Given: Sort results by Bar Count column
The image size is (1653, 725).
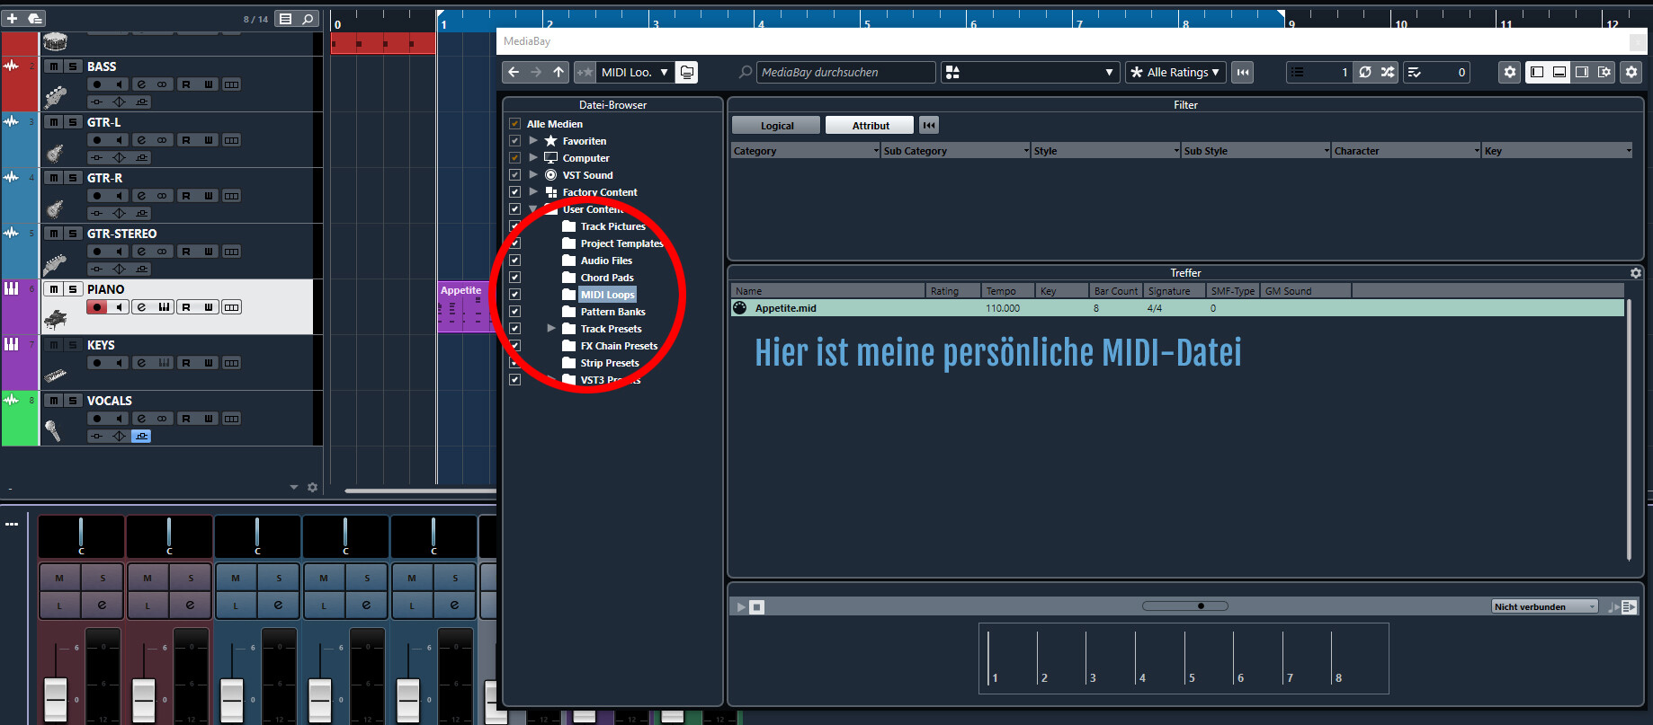Looking at the screenshot, I should [x=1116, y=291].
